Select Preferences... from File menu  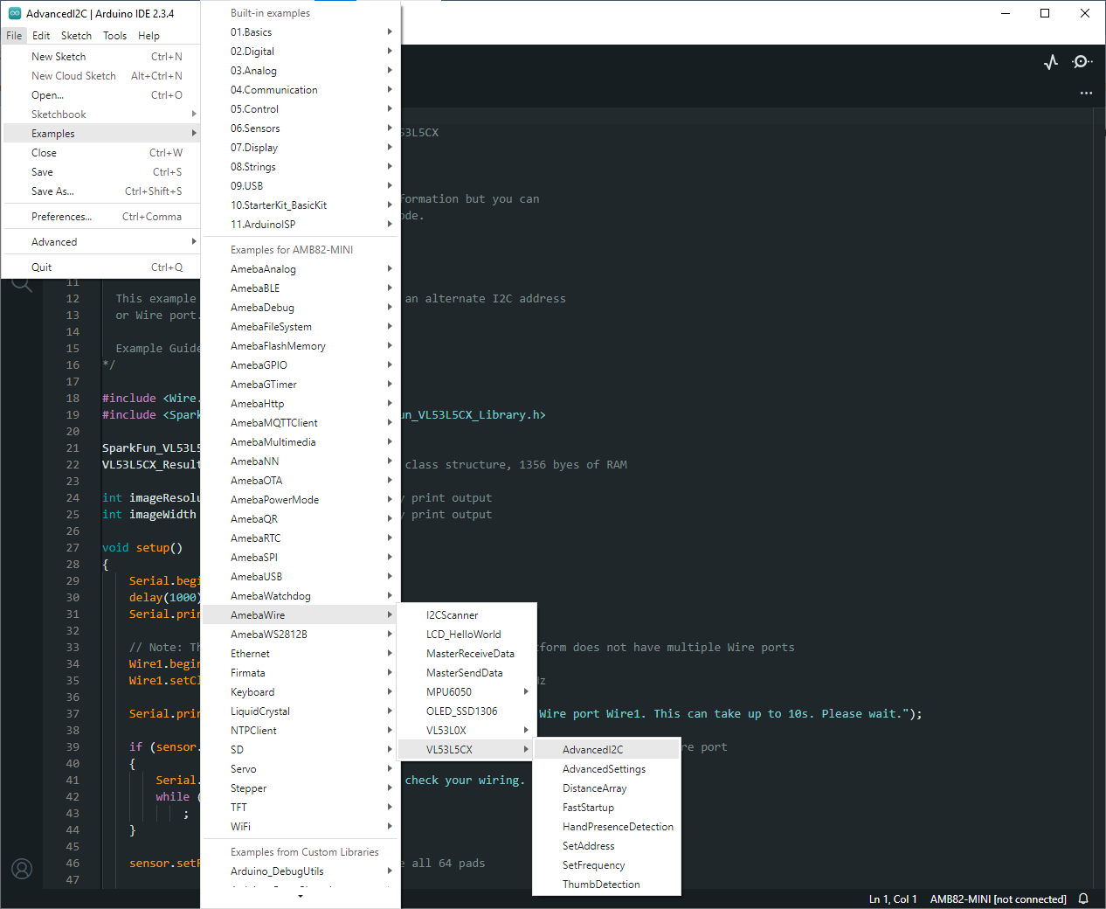click(x=61, y=217)
